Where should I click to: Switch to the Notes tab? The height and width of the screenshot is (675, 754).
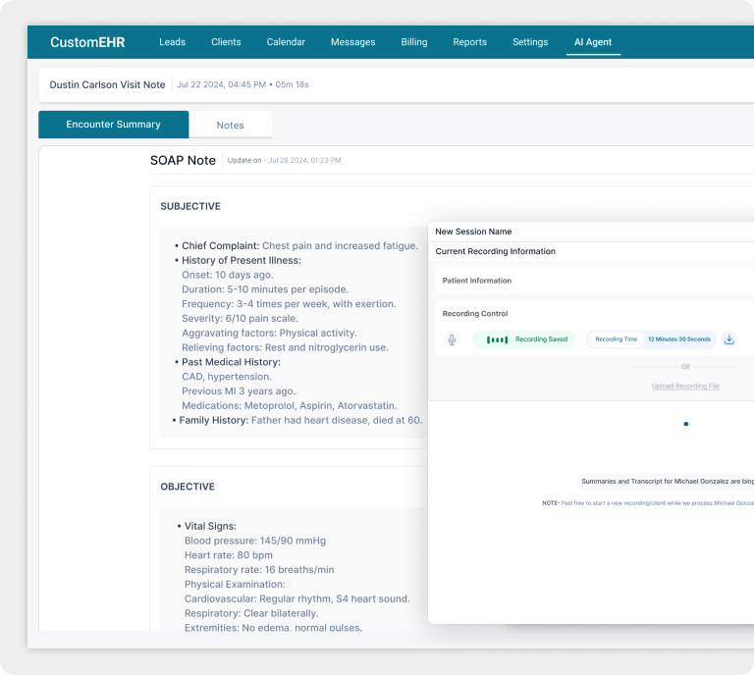click(x=230, y=125)
